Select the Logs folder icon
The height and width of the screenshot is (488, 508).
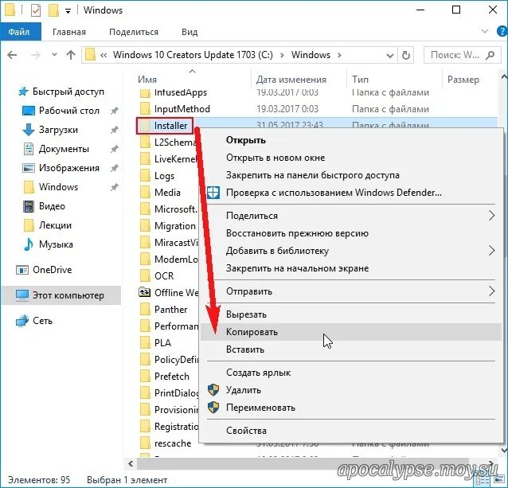145,176
